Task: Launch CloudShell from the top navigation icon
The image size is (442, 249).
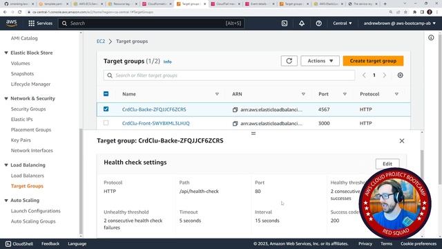Action: (285, 24)
